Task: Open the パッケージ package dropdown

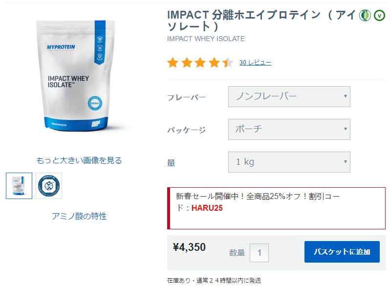Action: click(289, 129)
